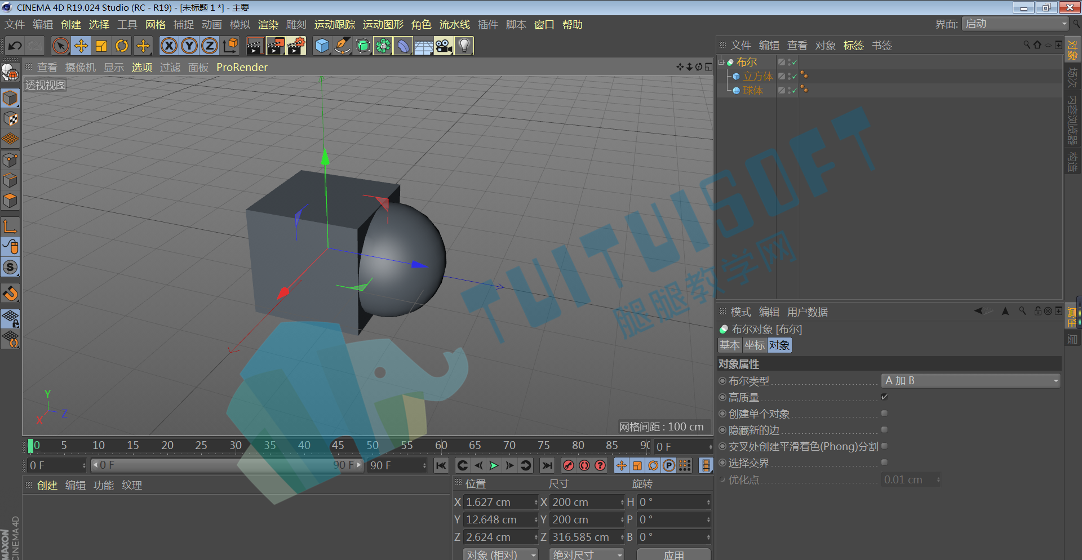
Task: Select 立方体 in object manager
Action: [x=757, y=76]
